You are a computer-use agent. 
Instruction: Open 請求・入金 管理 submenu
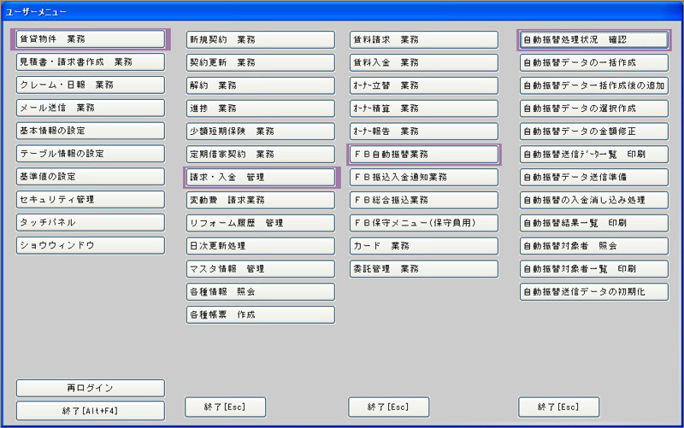click(x=261, y=177)
